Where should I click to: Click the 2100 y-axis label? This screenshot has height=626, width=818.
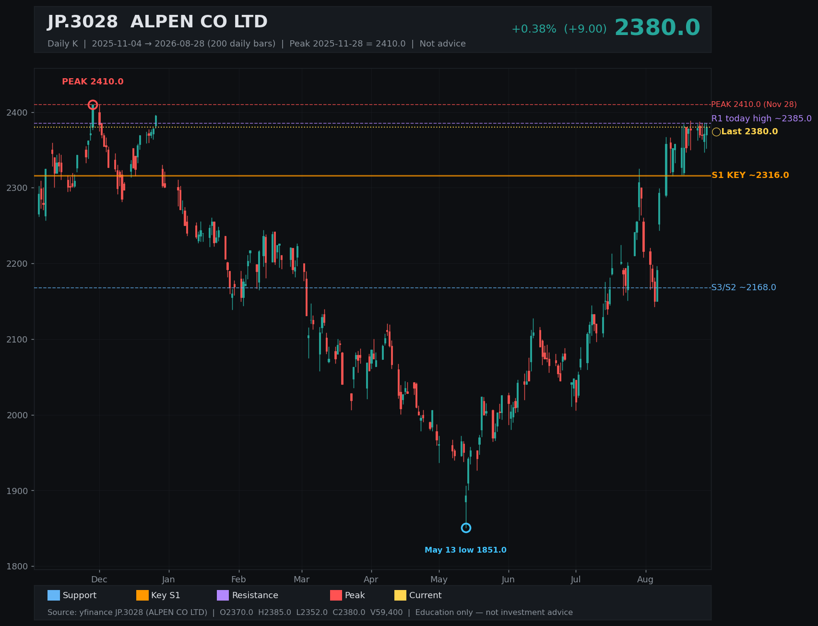tap(17, 340)
